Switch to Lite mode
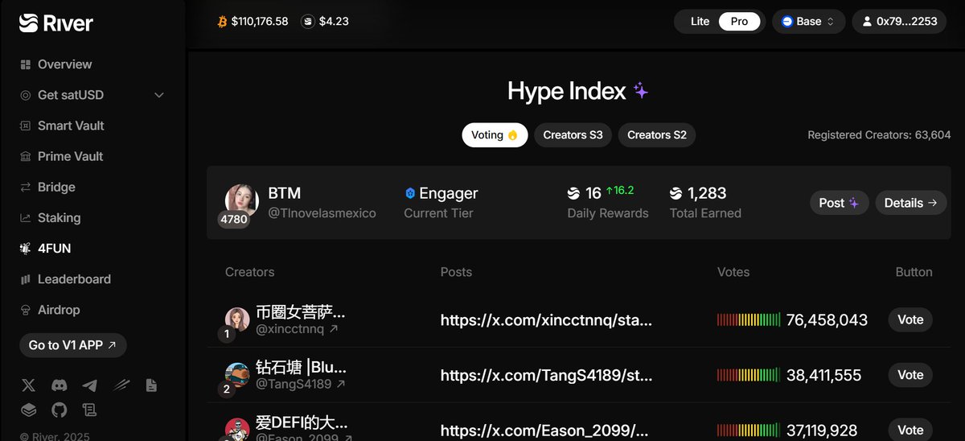This screenshot has width=965, height=441. click(x=700, y=22)
